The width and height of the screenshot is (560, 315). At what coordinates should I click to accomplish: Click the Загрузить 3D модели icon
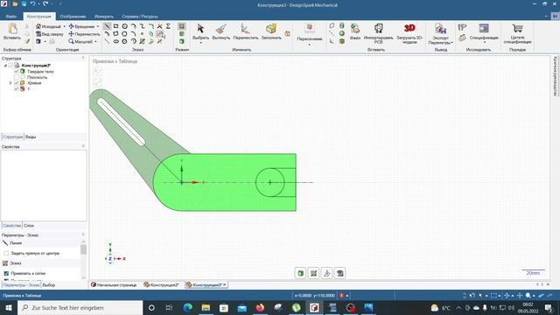(x=409, y=33)
